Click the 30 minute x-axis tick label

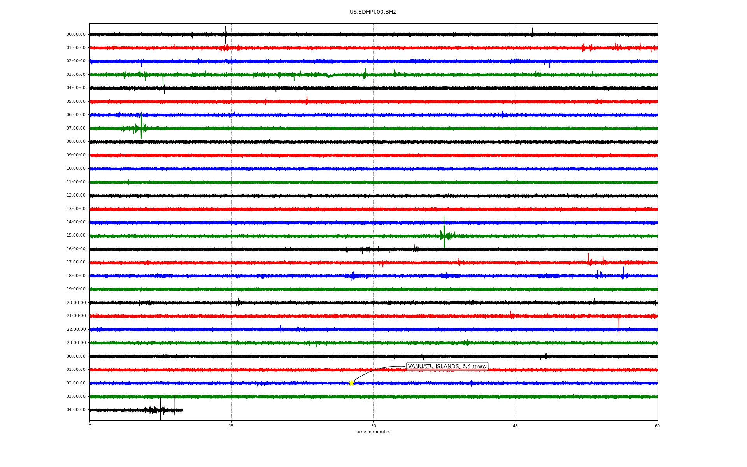373,426
